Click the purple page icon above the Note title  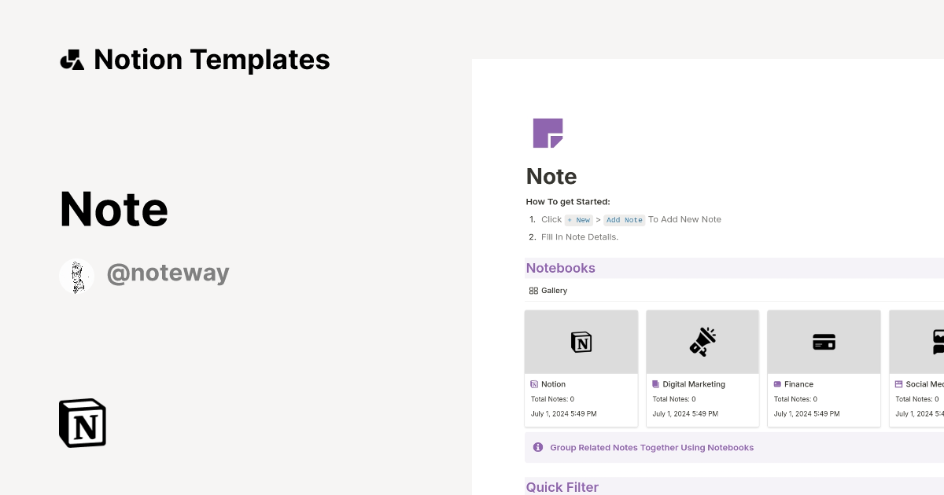click(x=548, y=133)
